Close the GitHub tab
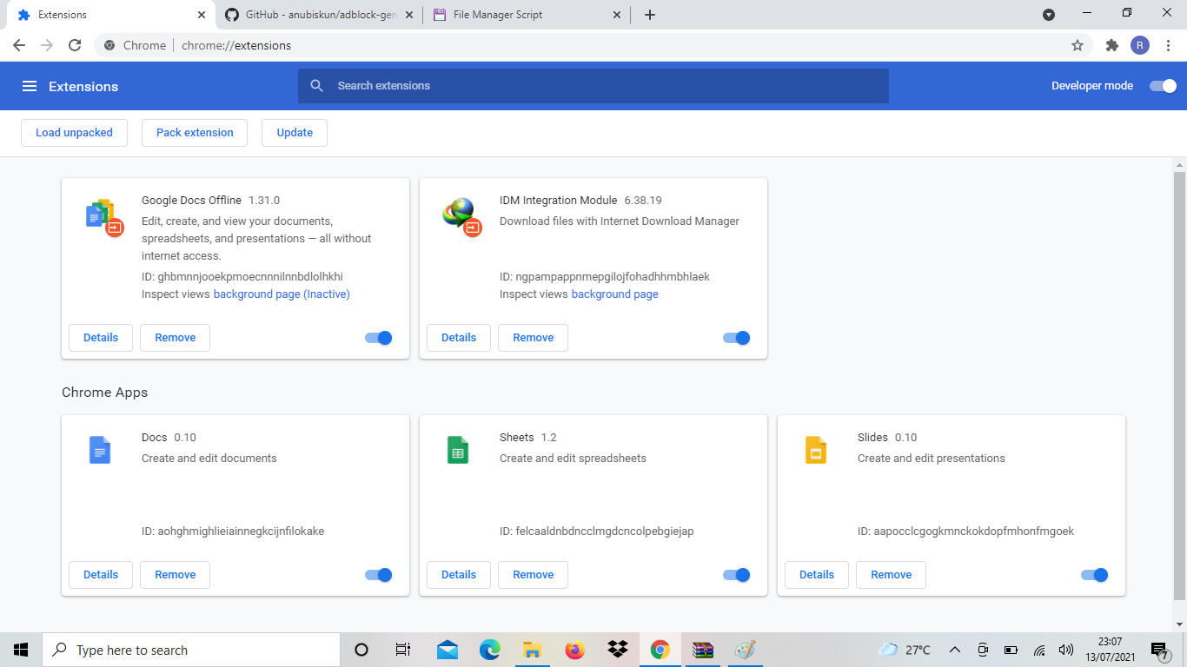 click(409, 15)
